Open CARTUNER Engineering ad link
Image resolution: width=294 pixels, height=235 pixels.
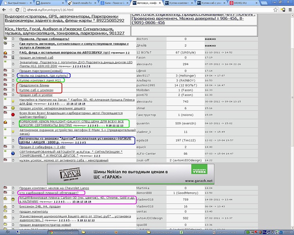tap(193, 18)
